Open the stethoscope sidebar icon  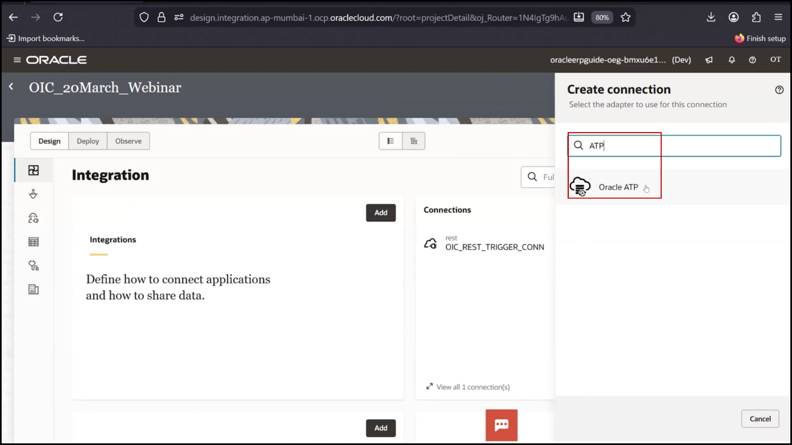[x=33, y=266]
